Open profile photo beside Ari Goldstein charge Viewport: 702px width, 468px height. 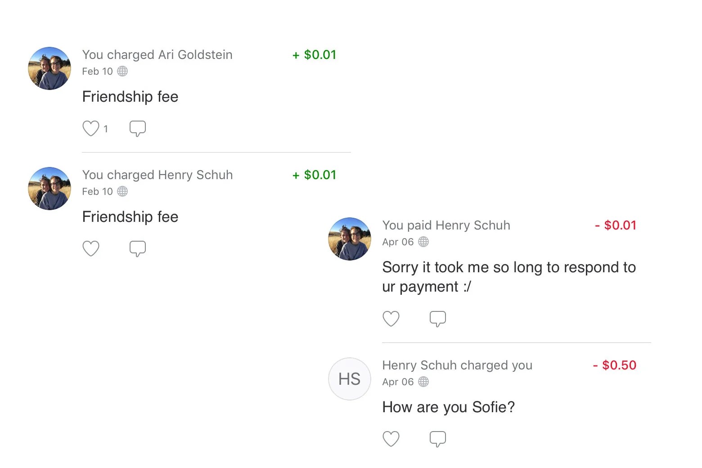[49, 68]
